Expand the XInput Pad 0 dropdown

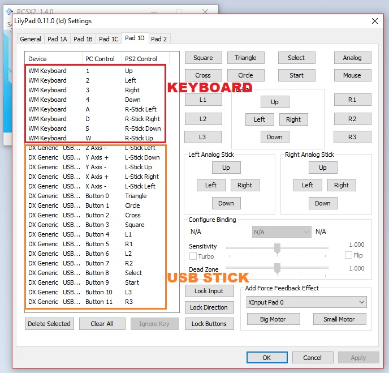pyautogui.click(x=306, y=302)
